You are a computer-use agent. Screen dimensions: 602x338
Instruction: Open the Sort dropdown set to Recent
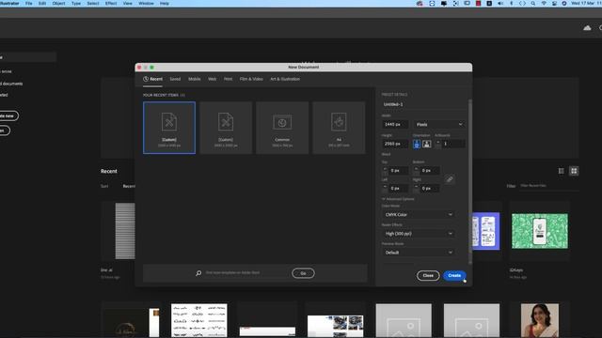[129, 186]
